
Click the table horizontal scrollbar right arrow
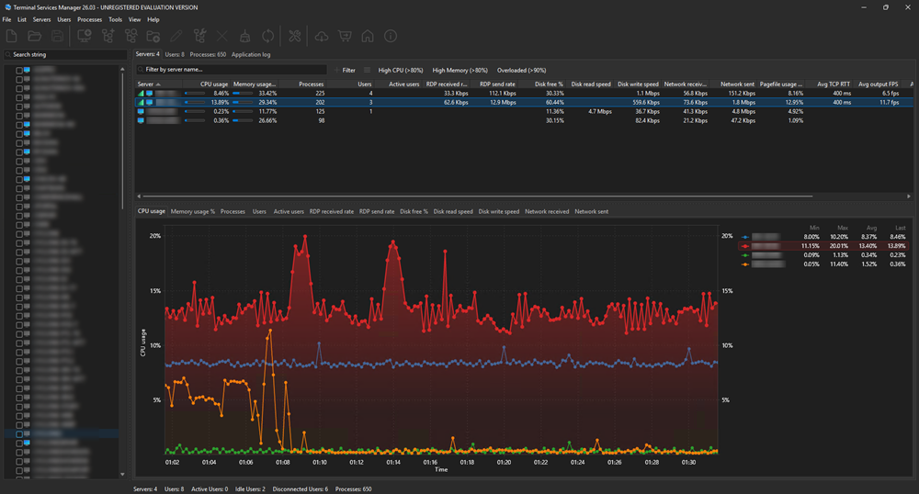[909, 196]
